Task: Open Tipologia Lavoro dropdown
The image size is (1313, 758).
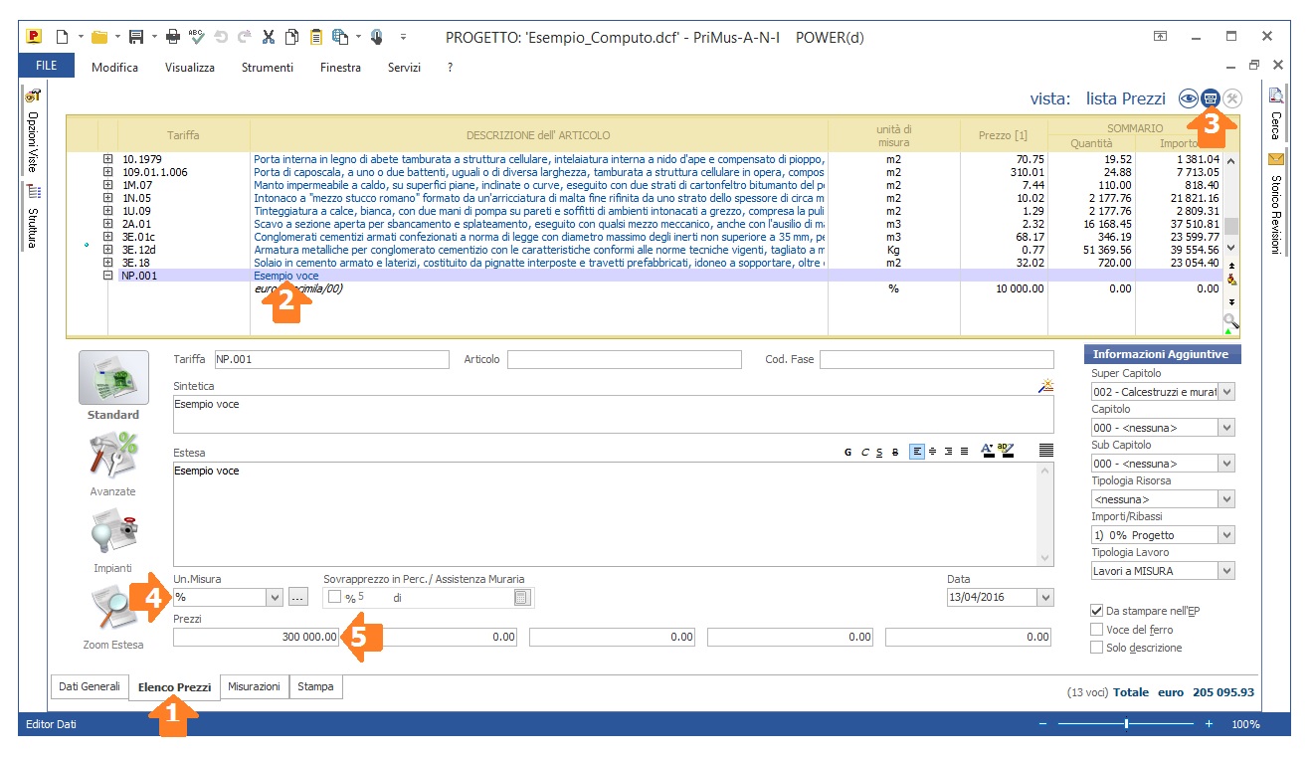Action: point(1226,571)
